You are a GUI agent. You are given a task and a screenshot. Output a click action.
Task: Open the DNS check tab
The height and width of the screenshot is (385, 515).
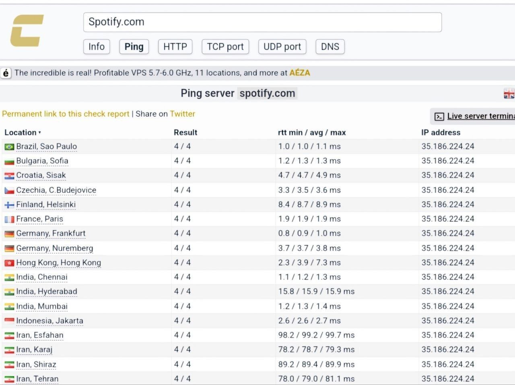(330, 47)
